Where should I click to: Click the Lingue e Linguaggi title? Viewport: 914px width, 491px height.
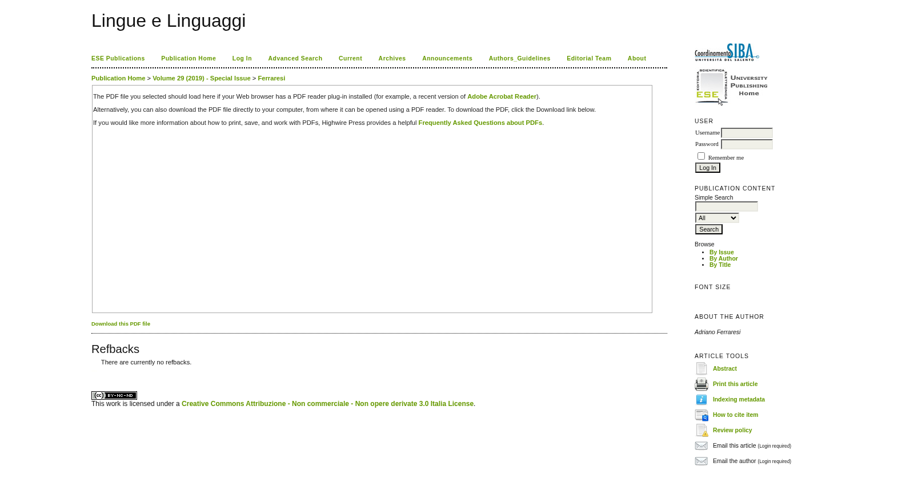click(169, 21)
